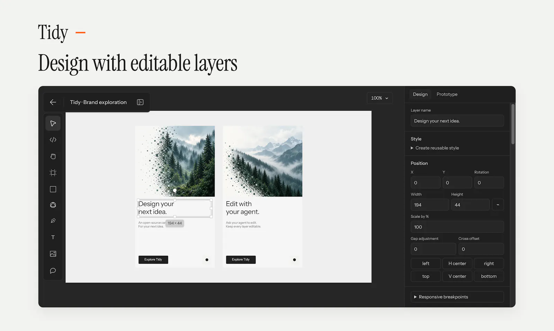Screen dimensions: 554x331
Task: Click the Cross offset field
Action: click(x=481, y=249)
